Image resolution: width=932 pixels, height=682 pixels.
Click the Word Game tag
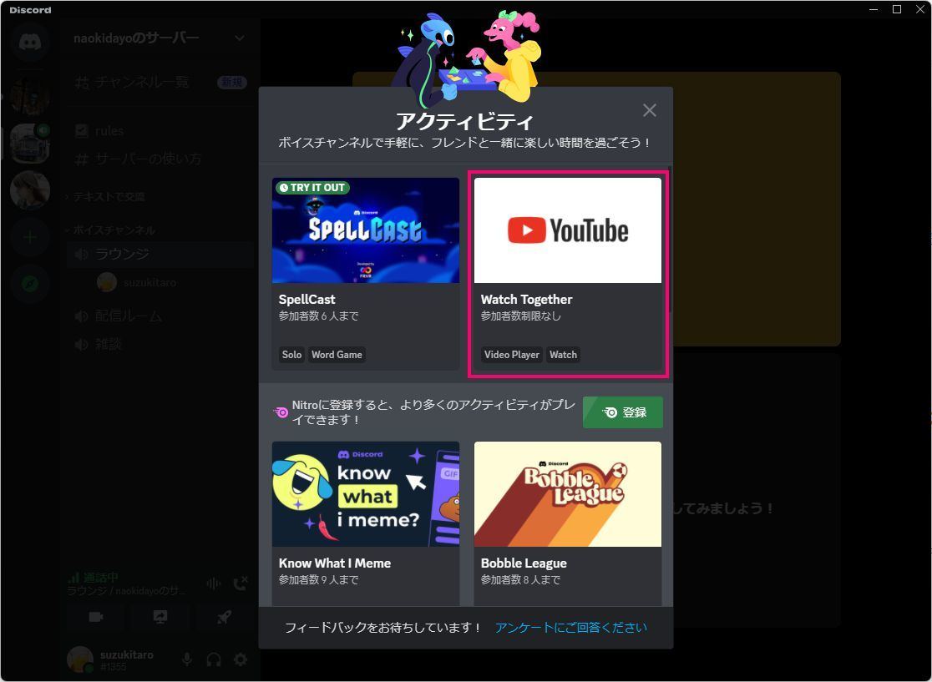pyautogui.click(x=337, y=355)
